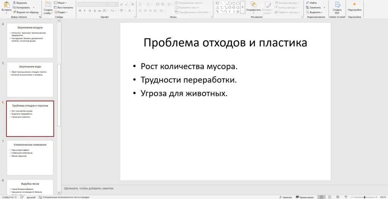Screen dimensions: 388x199
Task: Click the decrease font size icon
Action: coord(126,5)
